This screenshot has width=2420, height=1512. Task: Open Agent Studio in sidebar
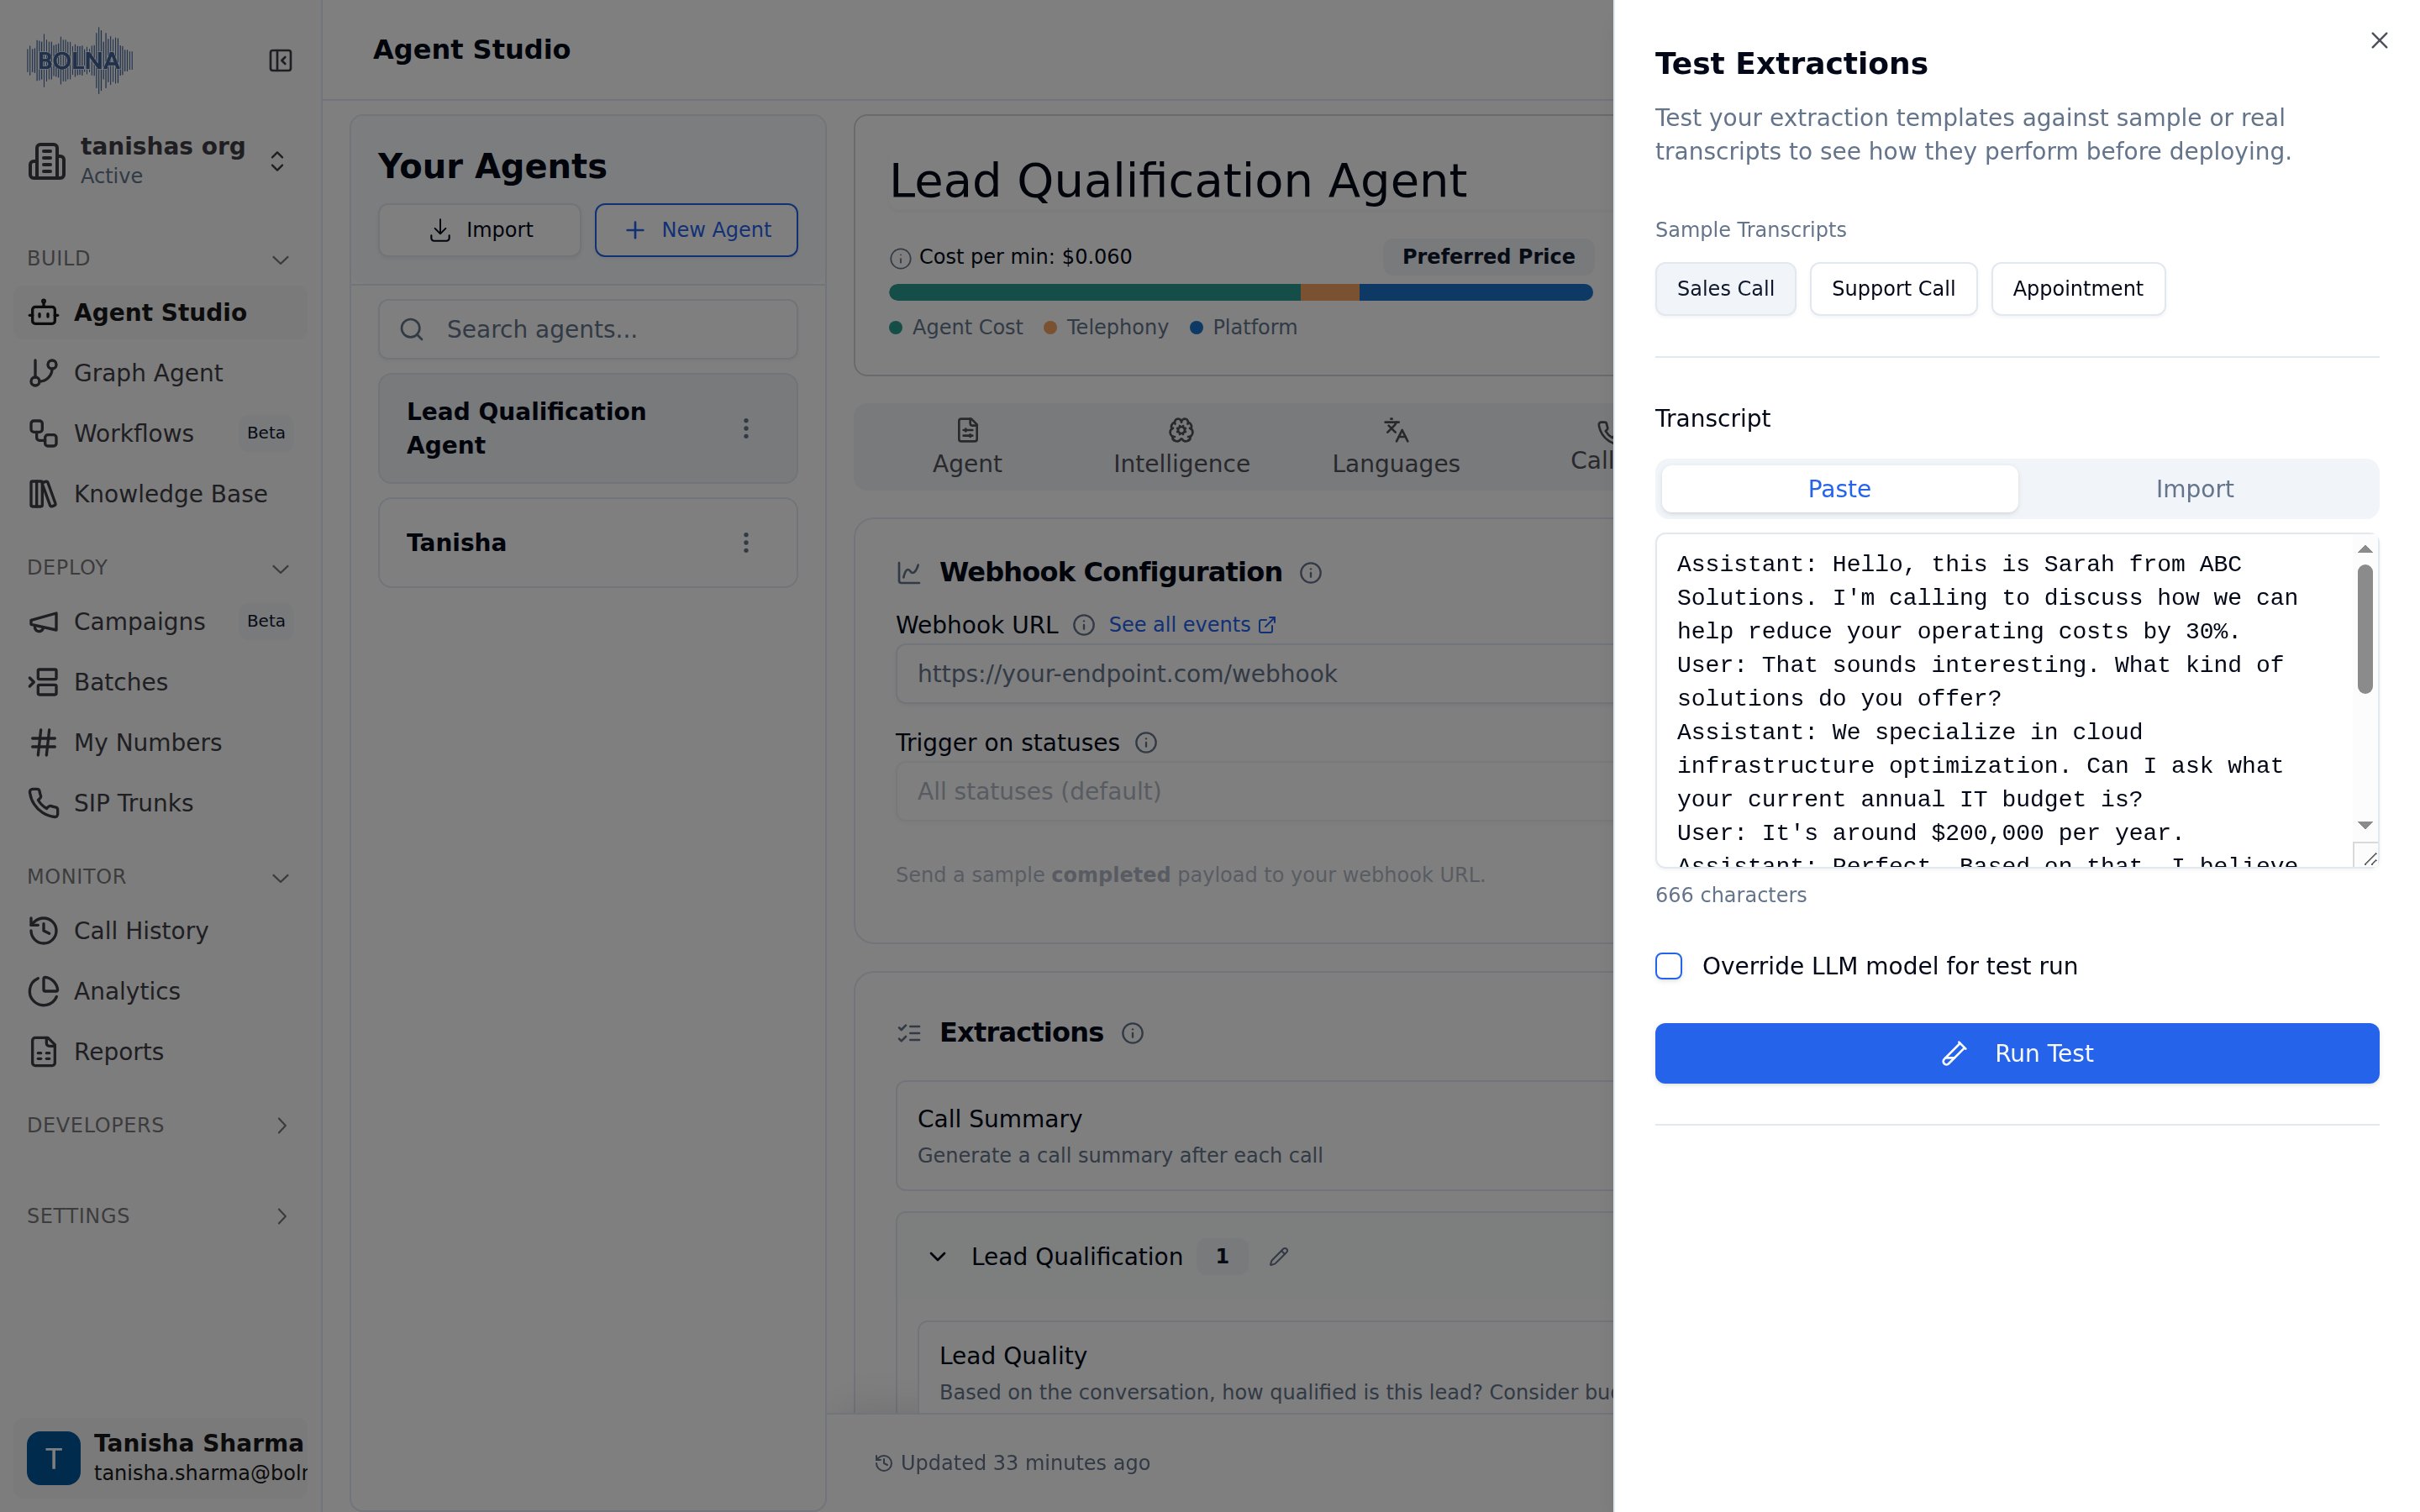(160, 312)
